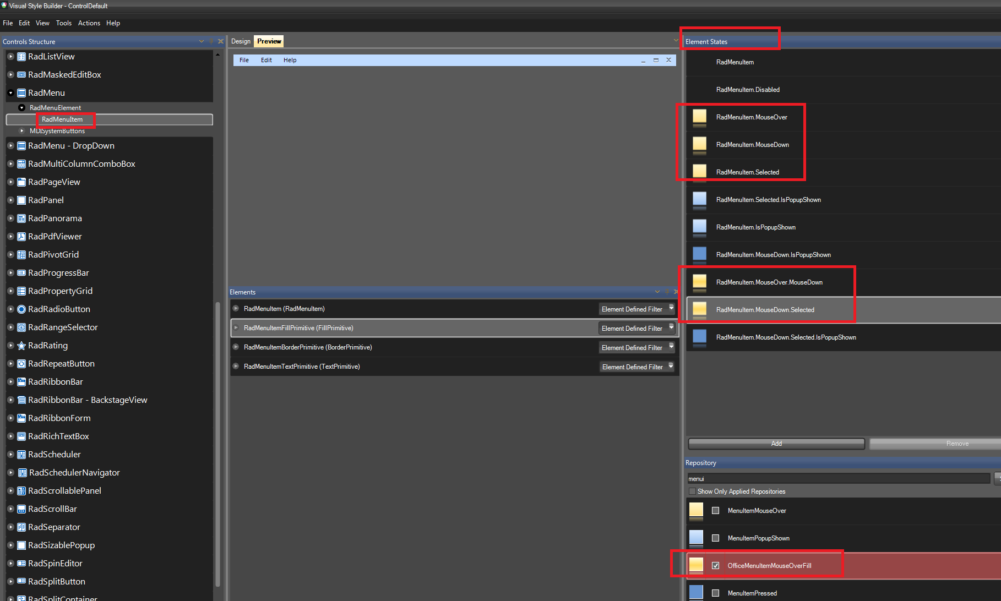Click the RadMultiColumnComboBox control icon
The width and height of the screenshot is (1001, 601).
pos(21,164)
